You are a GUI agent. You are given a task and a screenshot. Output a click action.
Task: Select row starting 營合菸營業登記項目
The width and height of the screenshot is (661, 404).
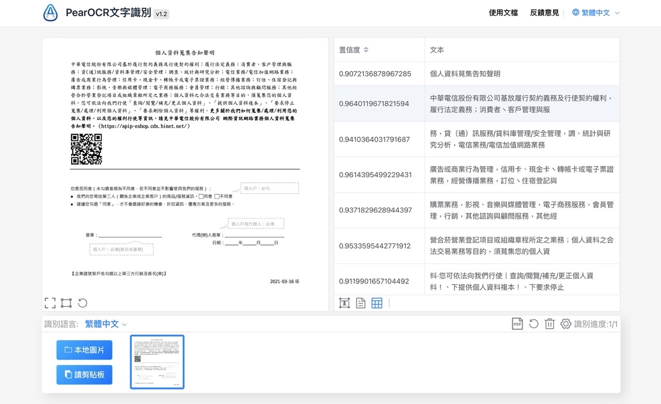click(522, 246)
